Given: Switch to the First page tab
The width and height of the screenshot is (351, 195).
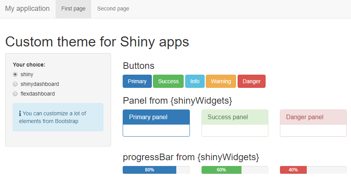Looking at the screenshot, I should [x=73, y=9].
